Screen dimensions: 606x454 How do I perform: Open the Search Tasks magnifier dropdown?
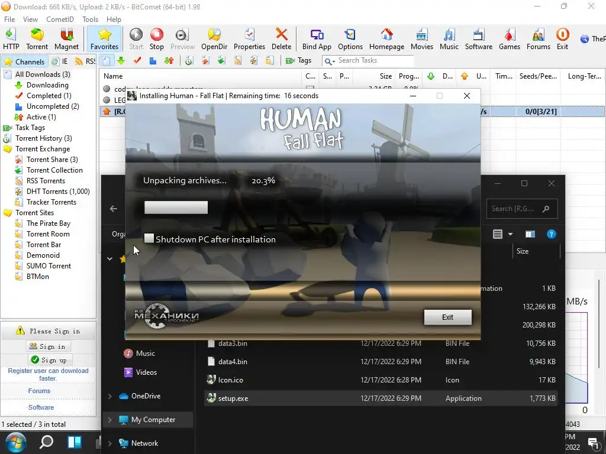tap(329, 61)
